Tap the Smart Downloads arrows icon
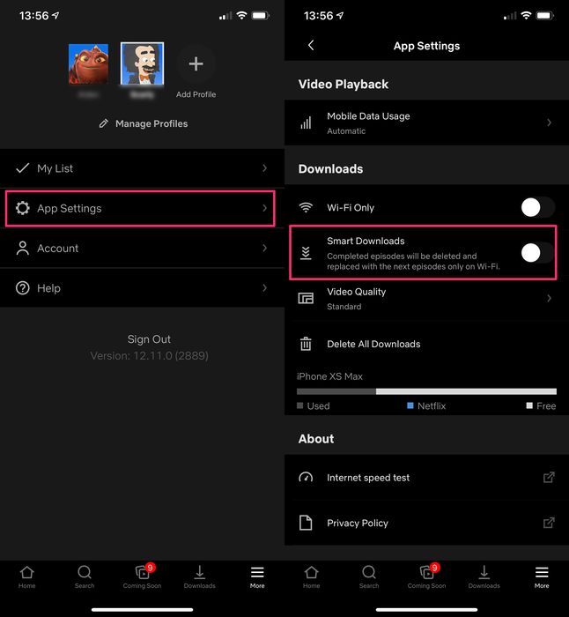Viewport: 569px width, 617px height. [306, 253]
